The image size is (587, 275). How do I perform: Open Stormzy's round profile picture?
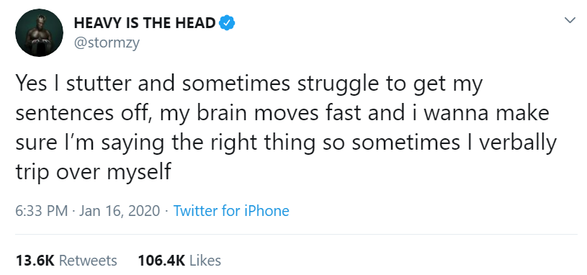coord(40,33)
